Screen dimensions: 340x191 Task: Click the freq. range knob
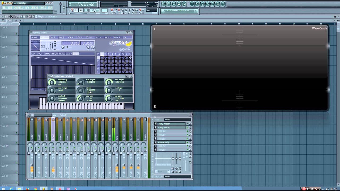coord(52,90)
